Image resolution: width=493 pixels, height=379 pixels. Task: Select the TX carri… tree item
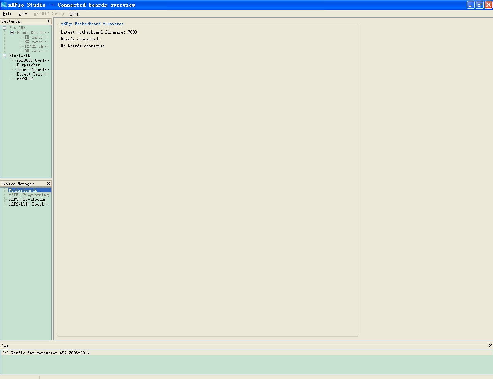click(x=36, y=37)
